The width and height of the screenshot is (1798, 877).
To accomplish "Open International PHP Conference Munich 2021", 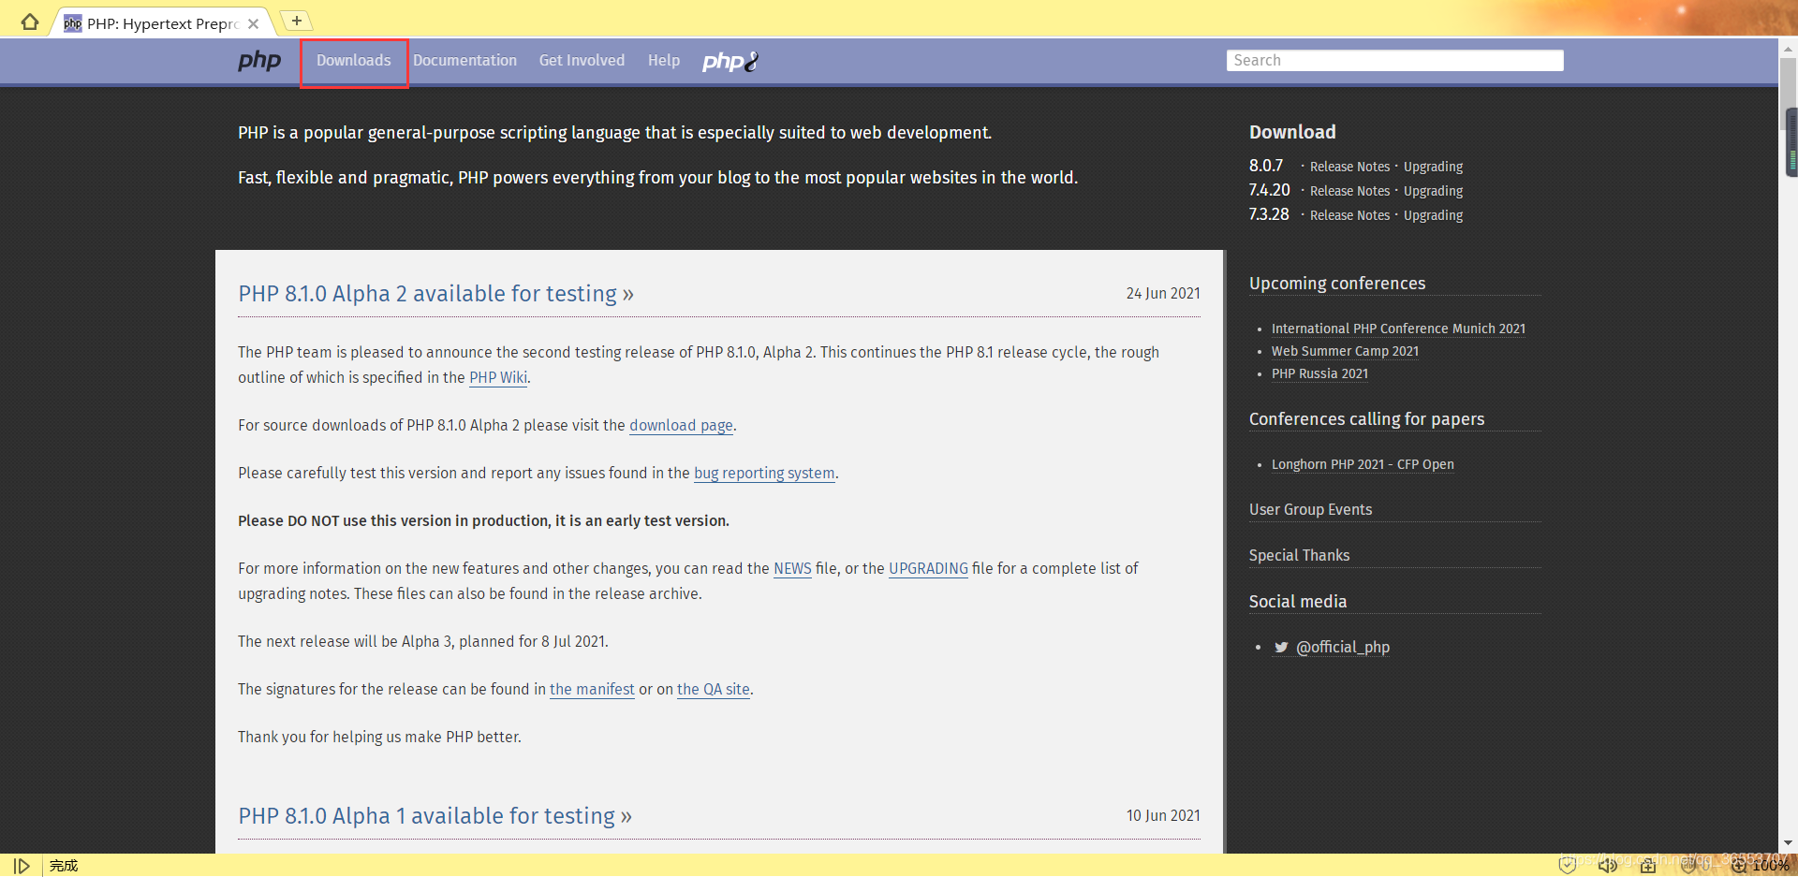I will (1398, 329).
